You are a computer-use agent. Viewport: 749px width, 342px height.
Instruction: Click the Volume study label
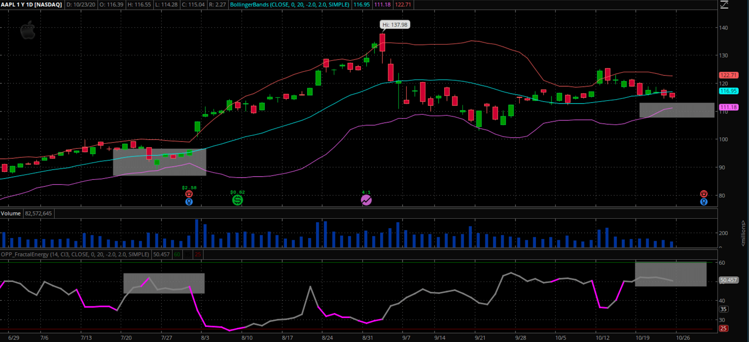click(11, 214)
